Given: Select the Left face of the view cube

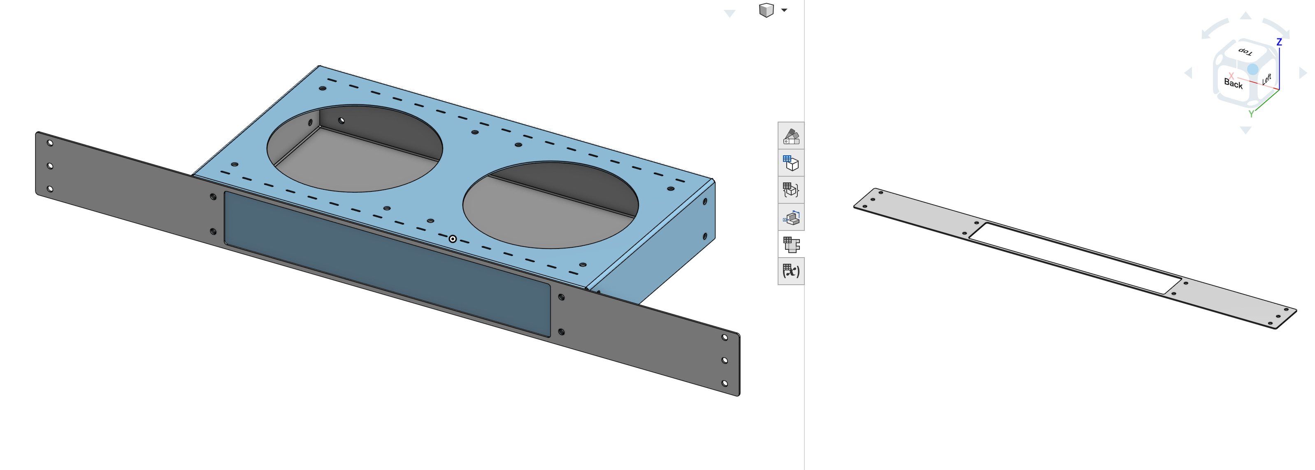Looking at the screenshot, I should (x=1266, y=80).
